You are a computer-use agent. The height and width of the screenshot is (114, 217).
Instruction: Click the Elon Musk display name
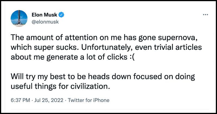click(45, 15)
